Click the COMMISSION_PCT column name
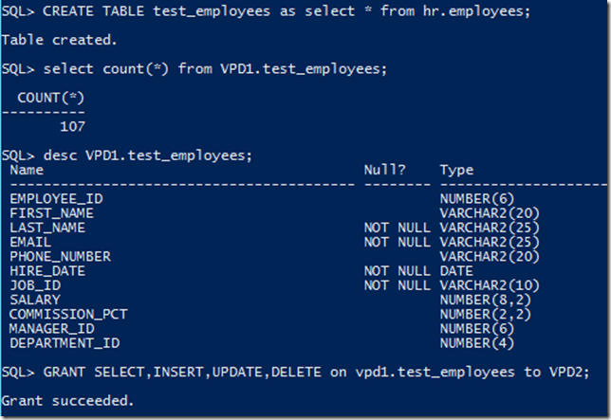 68,314
